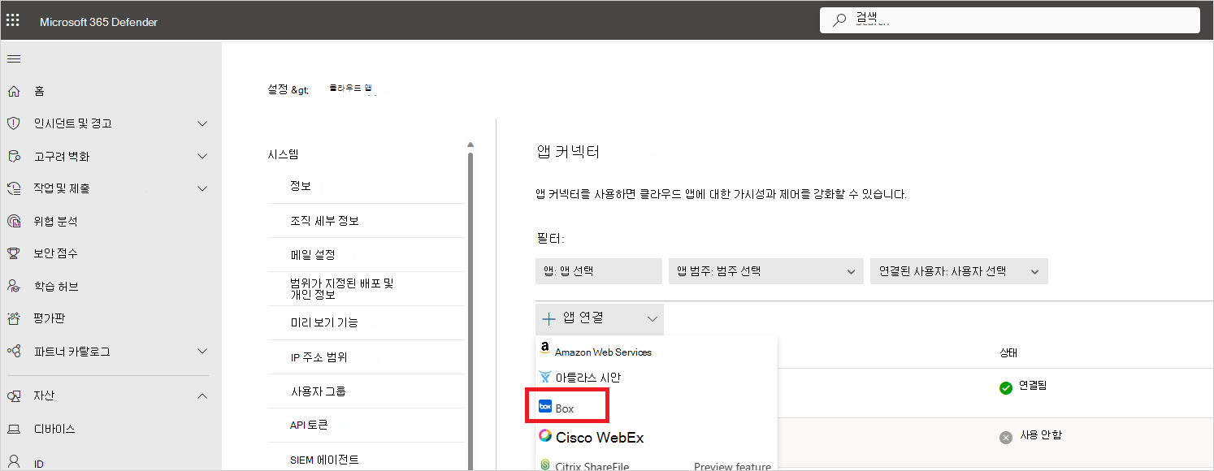Open 홈 from the left navigation icon
This screenshot has height=471, width=1214.
(x=12, y=90)
